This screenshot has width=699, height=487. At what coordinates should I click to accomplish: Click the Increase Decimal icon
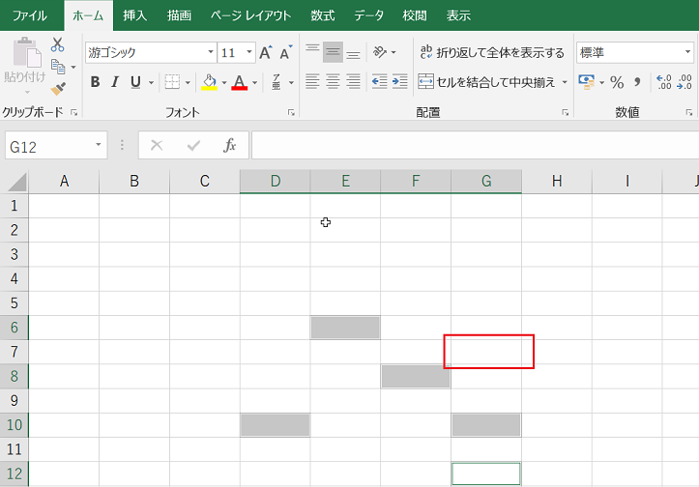(663, 82)
